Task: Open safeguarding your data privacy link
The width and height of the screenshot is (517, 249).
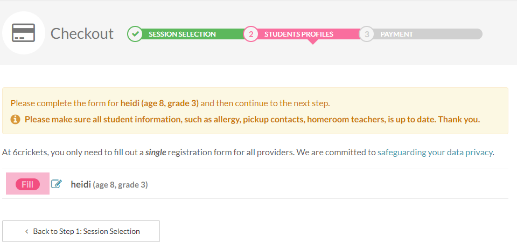Action: pyautogui.click(x=435, y=153)
